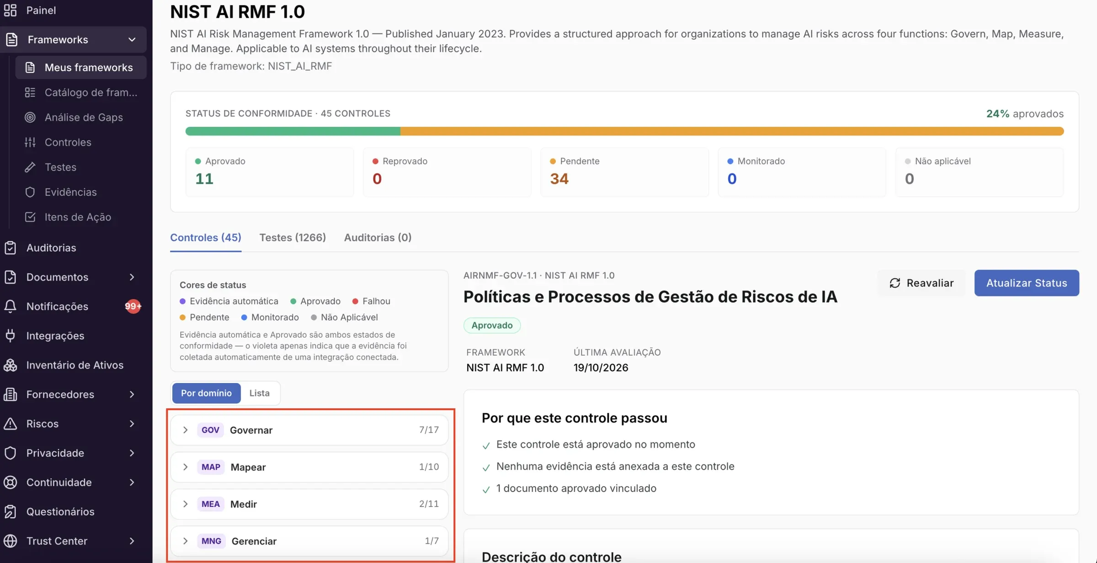
Task: Open the Catálogo de frameworks list icon
Action: tap(30, 92)
